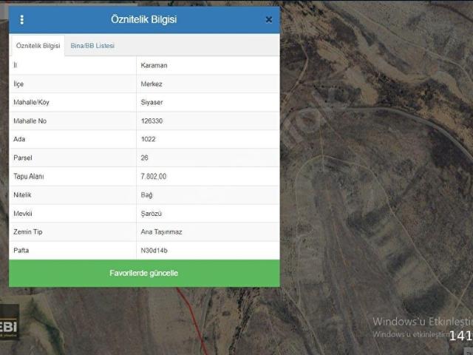
Task: Click the Nitelik value Bağ
Action: pos(146,195)
